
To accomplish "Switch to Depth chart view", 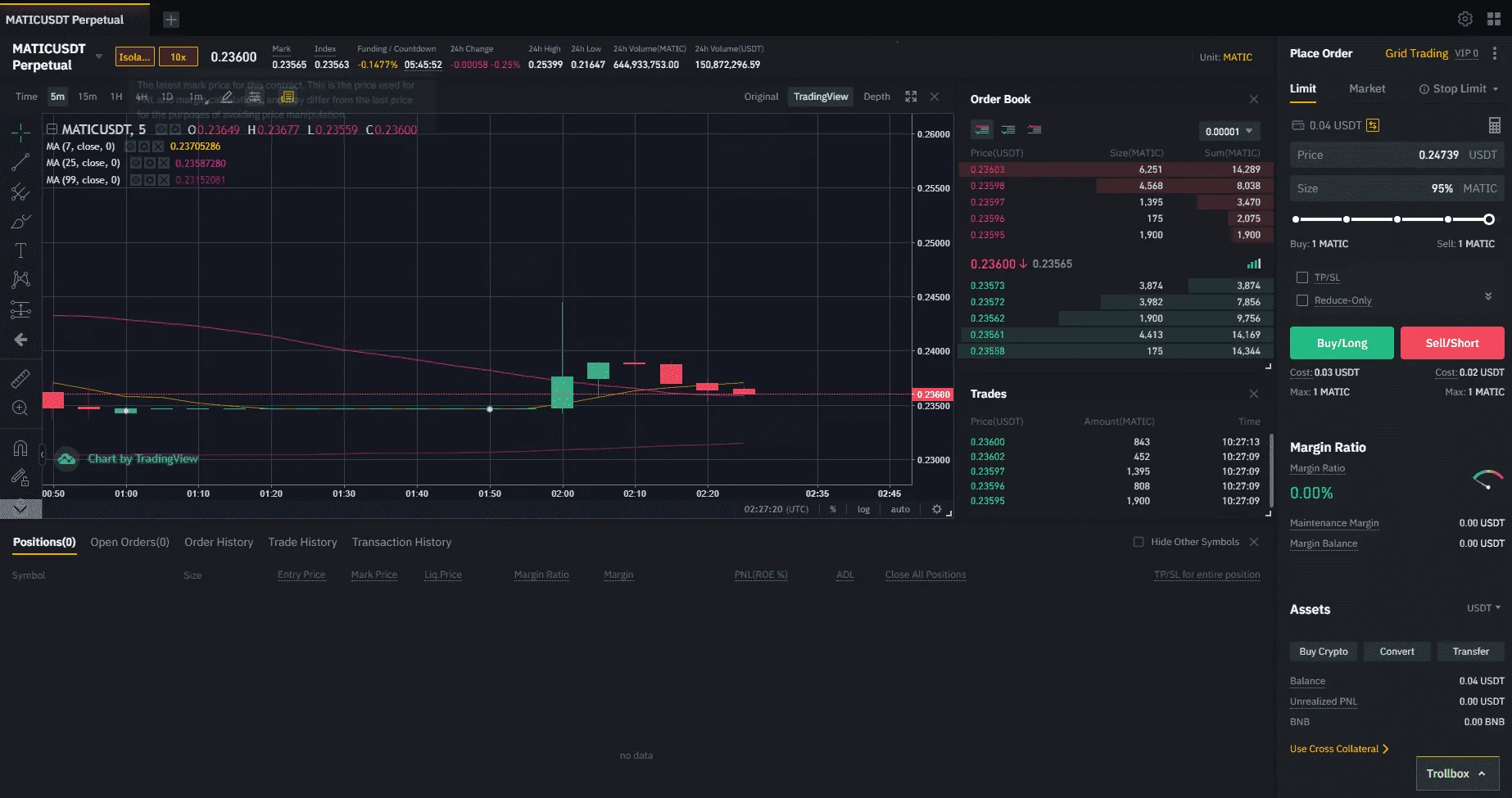I will pyautogui.click(x=876, y=97).
